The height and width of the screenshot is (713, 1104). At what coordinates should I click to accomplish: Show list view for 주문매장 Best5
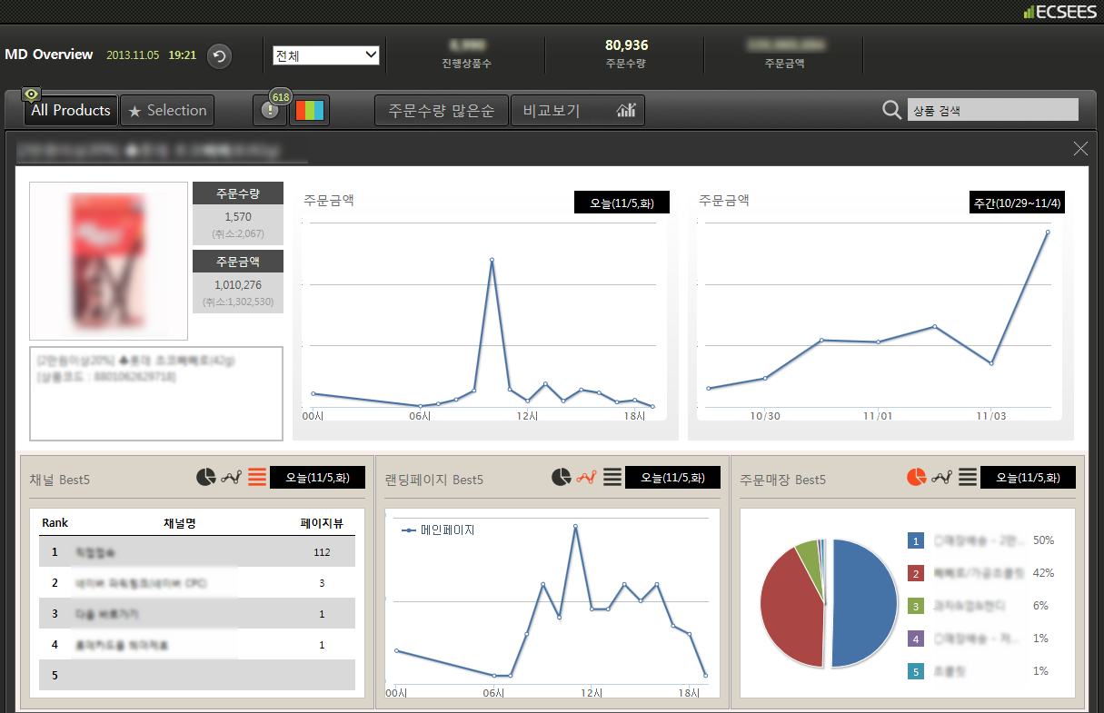point(968,477)
